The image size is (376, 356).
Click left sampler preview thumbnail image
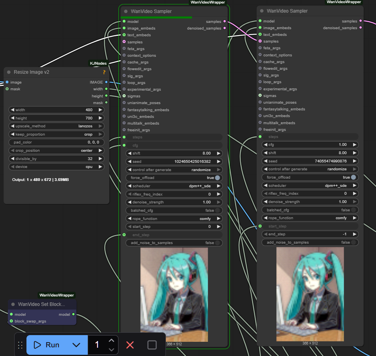[x=174, y=294]
